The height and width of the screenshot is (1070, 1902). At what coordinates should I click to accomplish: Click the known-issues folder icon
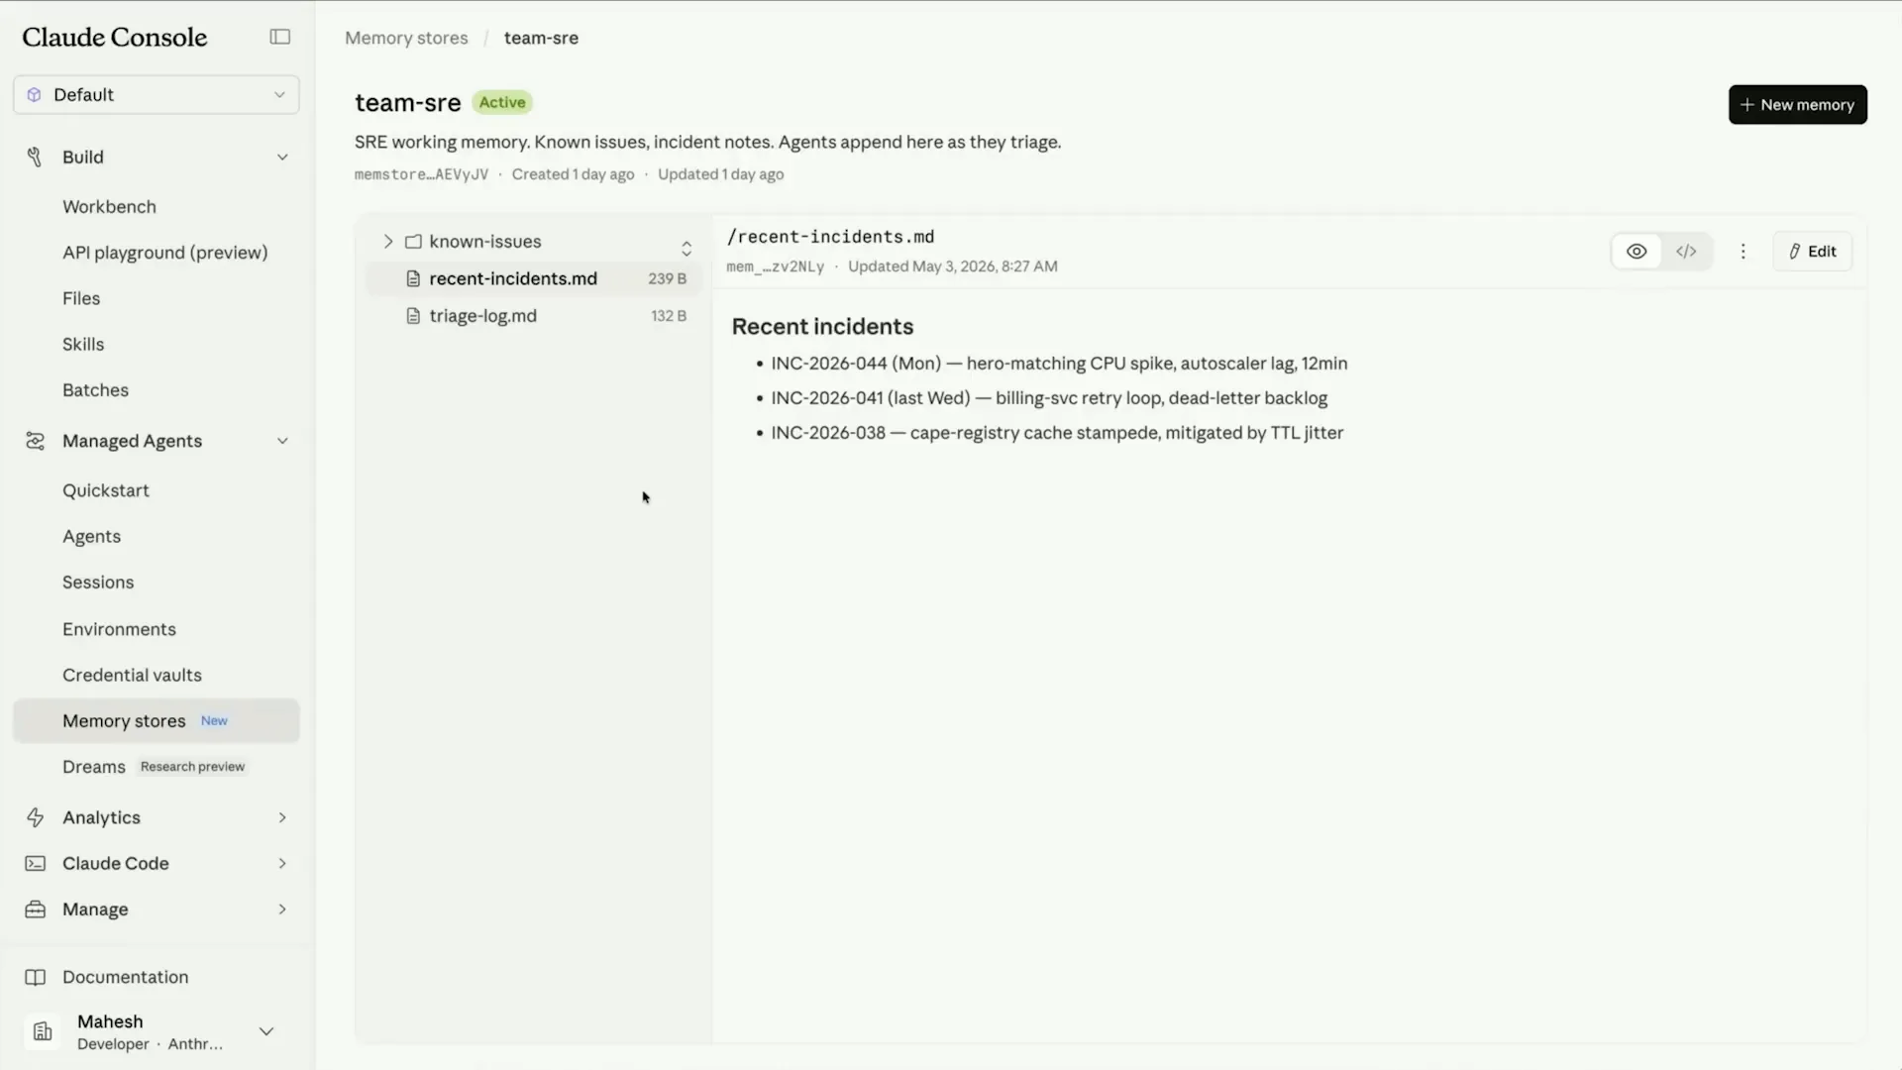point(413,242)
